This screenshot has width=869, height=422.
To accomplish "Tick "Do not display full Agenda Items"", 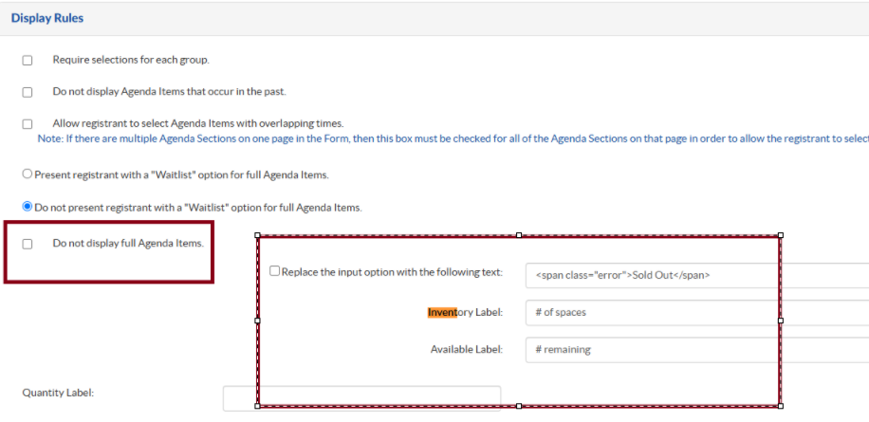I will [28, 244].
